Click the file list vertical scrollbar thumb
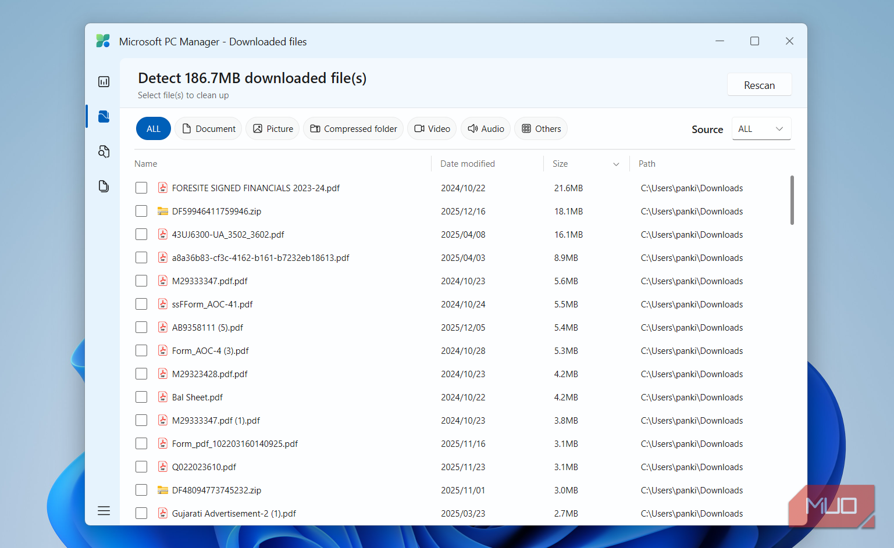 [x=792, y=200]
